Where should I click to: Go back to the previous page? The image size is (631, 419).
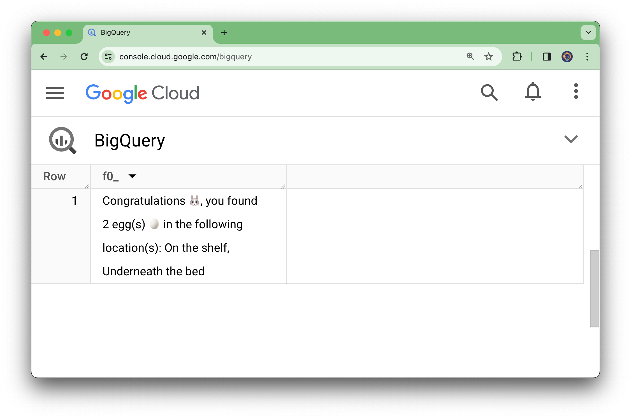point(44,57)
